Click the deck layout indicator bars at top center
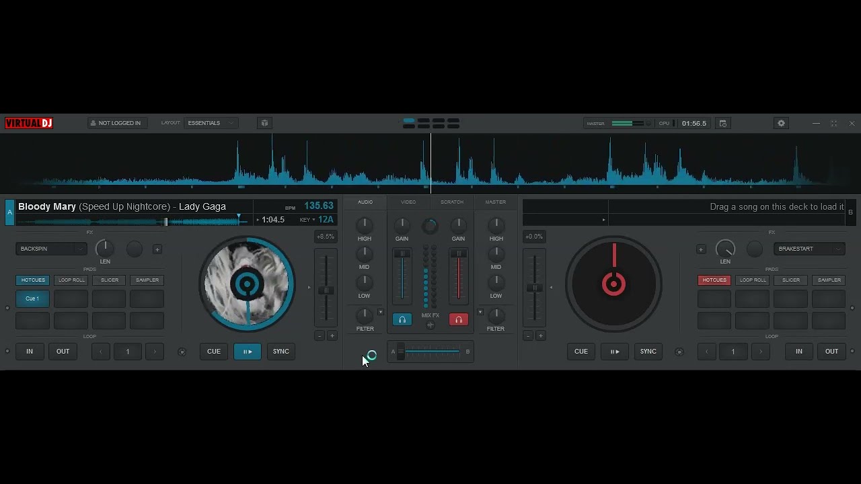The image size is (861, 484). coord(431,123)
